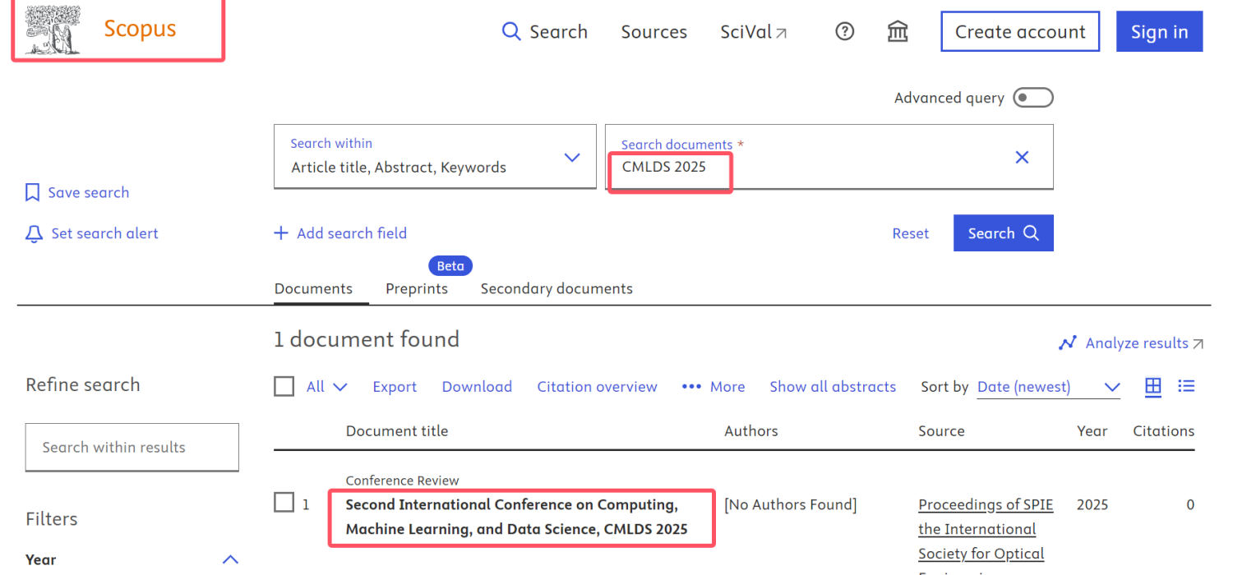The height and width of the screenshot is (575, 1233).
Task: Click the '[No Authors Found]' cell
Action: tap(790, 504)
